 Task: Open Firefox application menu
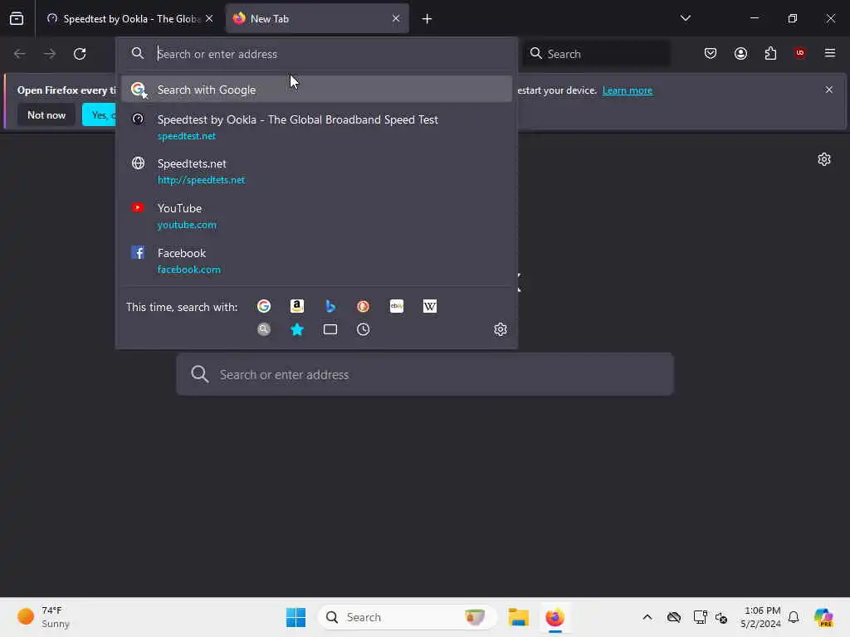pos(830,53)
